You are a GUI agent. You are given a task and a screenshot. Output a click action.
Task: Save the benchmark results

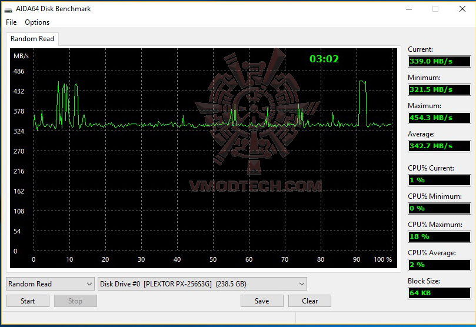(x=262, y=301)
